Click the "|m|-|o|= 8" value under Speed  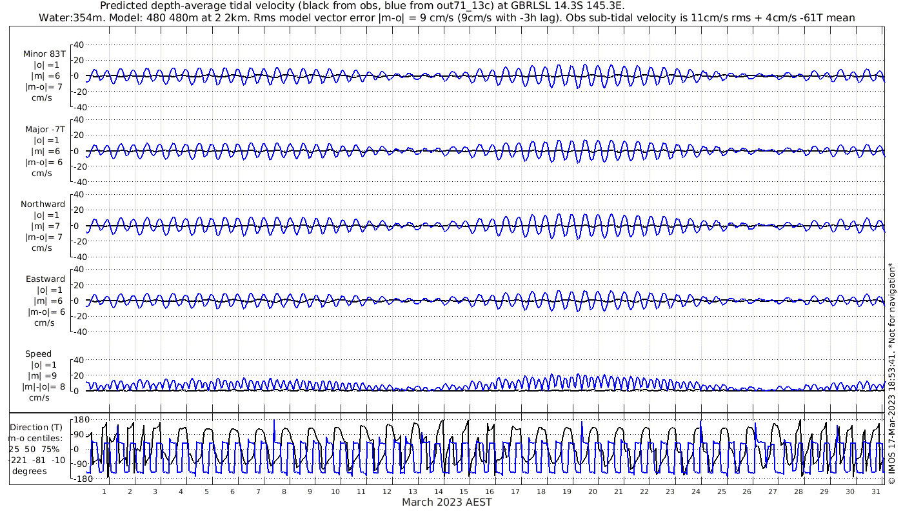pos(42,387)
